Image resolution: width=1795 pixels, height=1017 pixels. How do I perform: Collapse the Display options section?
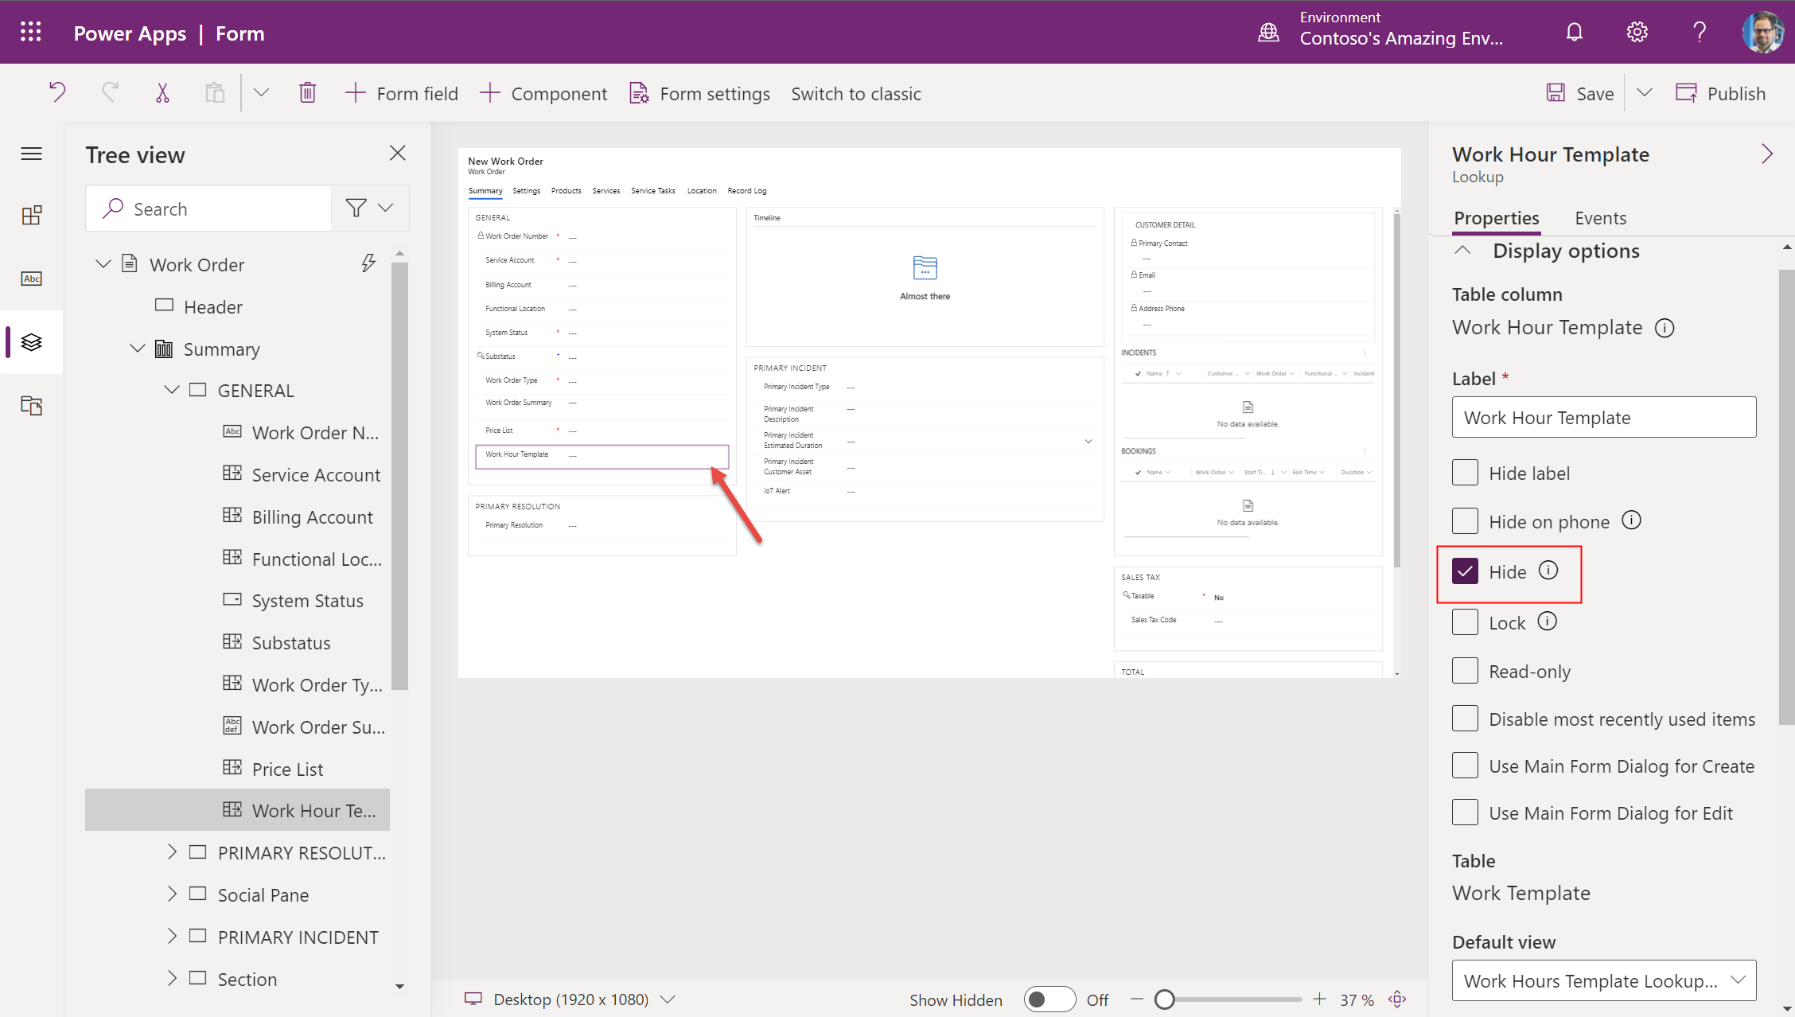click(1462, 251)
